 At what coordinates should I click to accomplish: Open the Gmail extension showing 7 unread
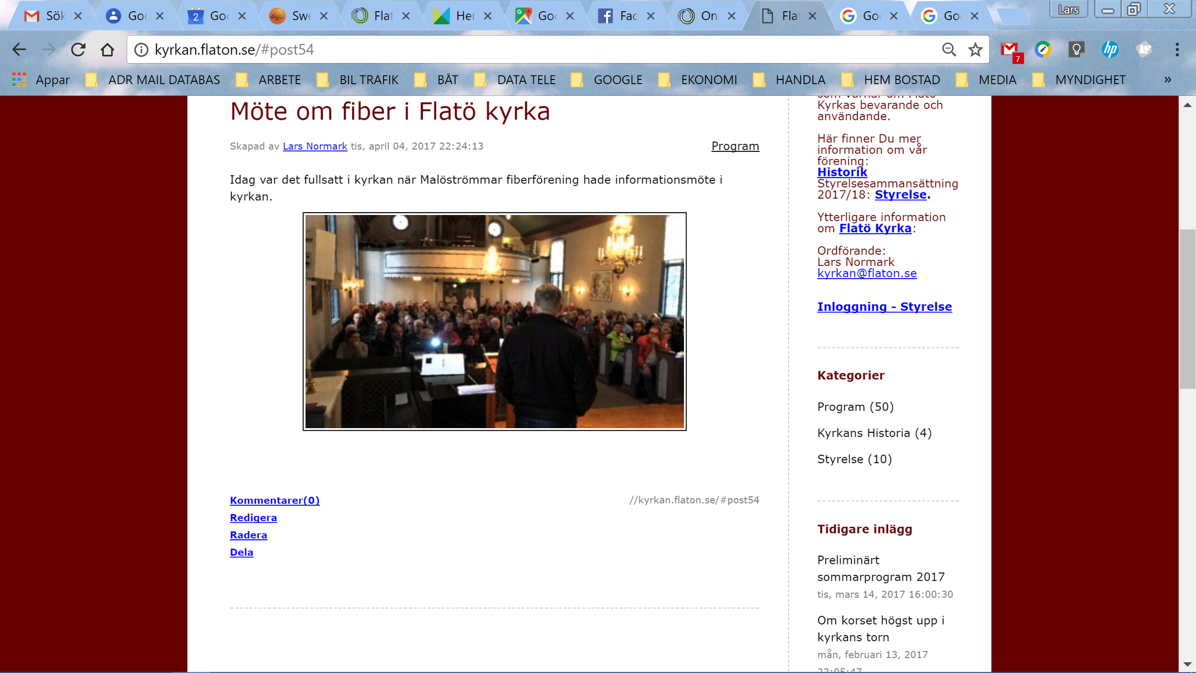[x=1011, y=51]
